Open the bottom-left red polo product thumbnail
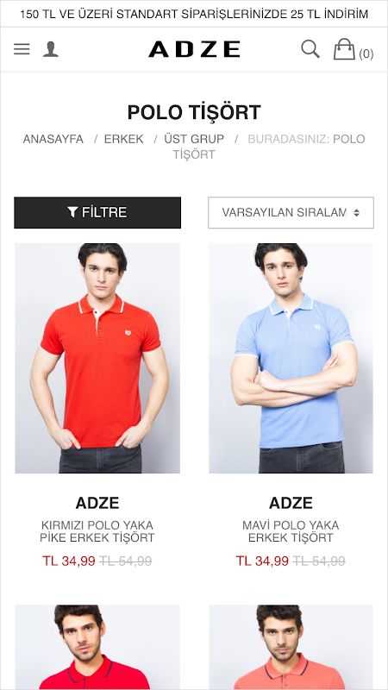Image resolution: width=388 pixels, height=690 pixels. 97,647
